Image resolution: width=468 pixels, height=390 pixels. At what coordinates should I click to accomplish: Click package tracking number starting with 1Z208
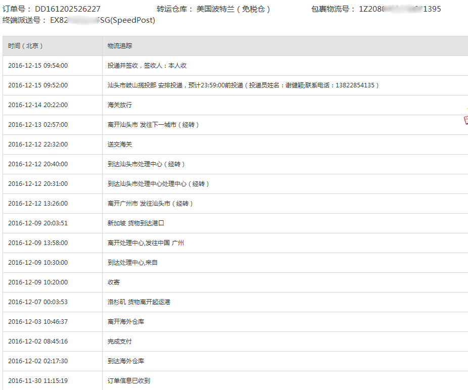pyautogui.click(x=400, y=9)
